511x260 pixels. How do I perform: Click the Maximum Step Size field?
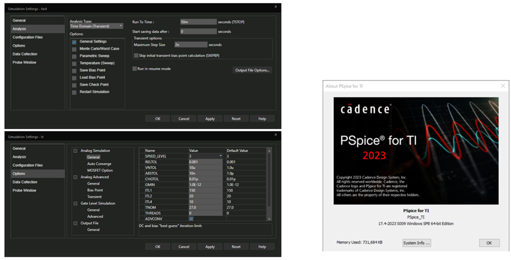[x=191, y=45]
